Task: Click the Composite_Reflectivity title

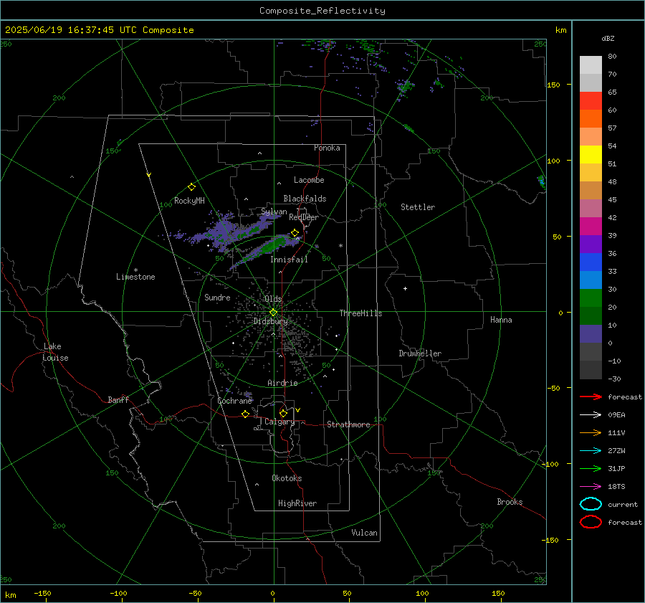Action: tap(322, 11)
